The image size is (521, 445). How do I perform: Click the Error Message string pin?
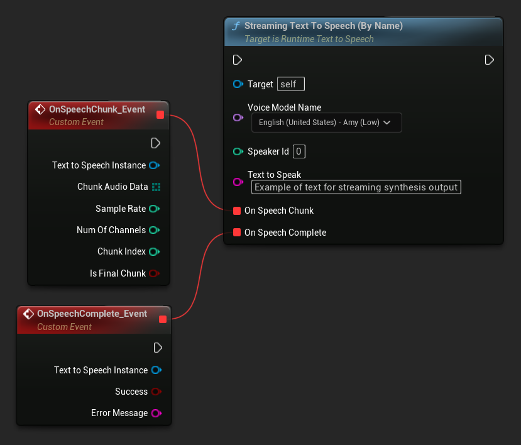pyautogui.click(x=156, y=413)
